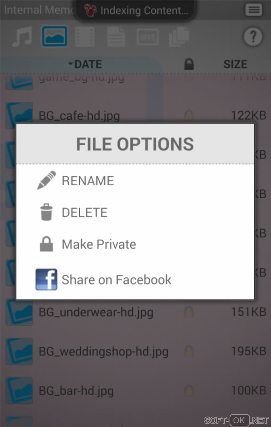This screenshot has height=427, width=271.
Task: Open the Documents category icon
Action: (116, 37)
